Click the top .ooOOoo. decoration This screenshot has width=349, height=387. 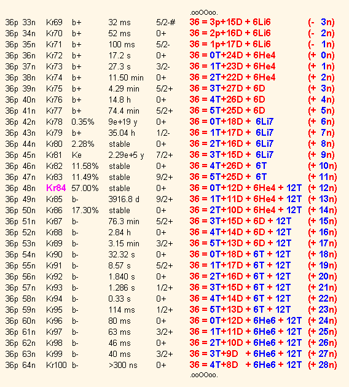pyautogui.click(x=204, y=12)
